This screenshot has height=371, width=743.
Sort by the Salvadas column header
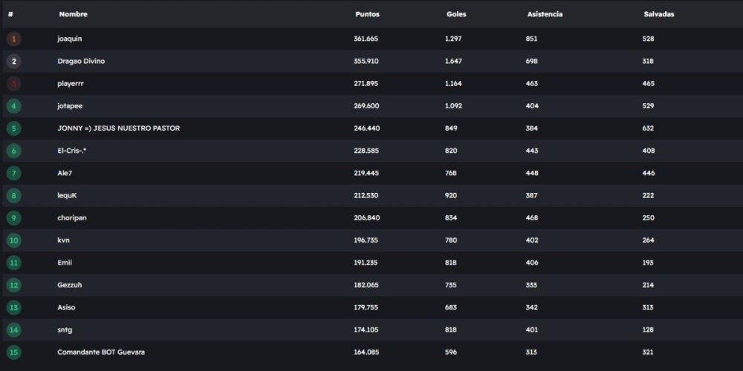click(x=658, y=14)
